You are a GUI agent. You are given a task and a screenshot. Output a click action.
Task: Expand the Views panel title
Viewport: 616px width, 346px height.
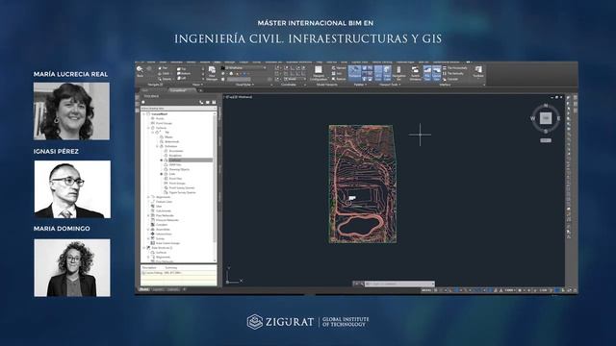click(x=197, y=85)
